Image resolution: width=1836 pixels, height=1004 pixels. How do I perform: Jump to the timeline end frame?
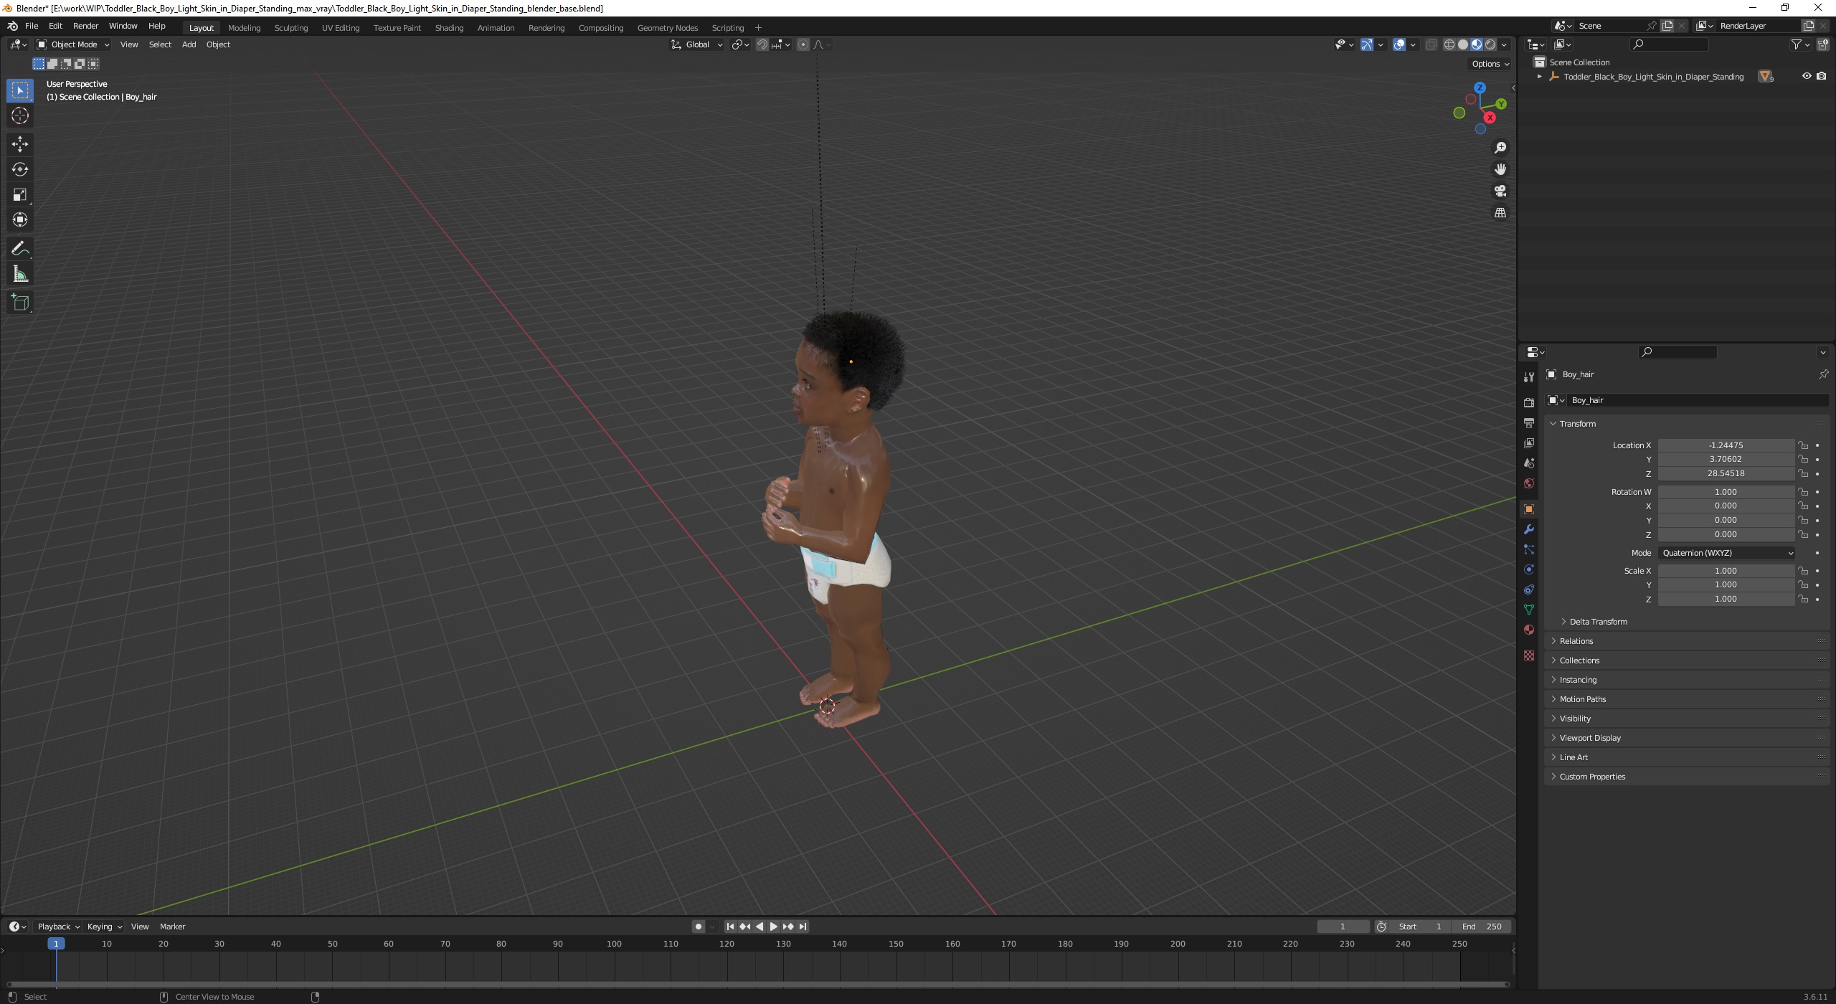tap(803, 927)
